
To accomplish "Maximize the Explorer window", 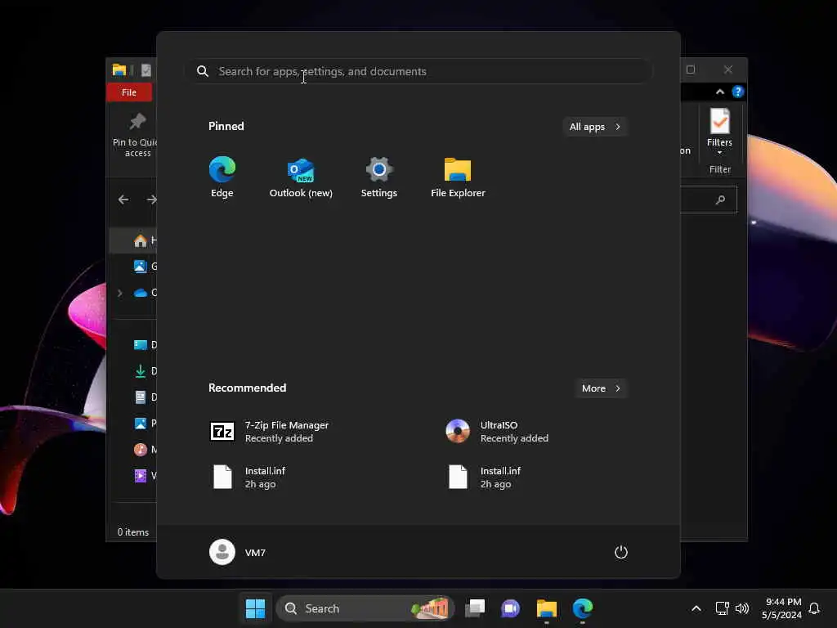I will (x=690, y=70).
